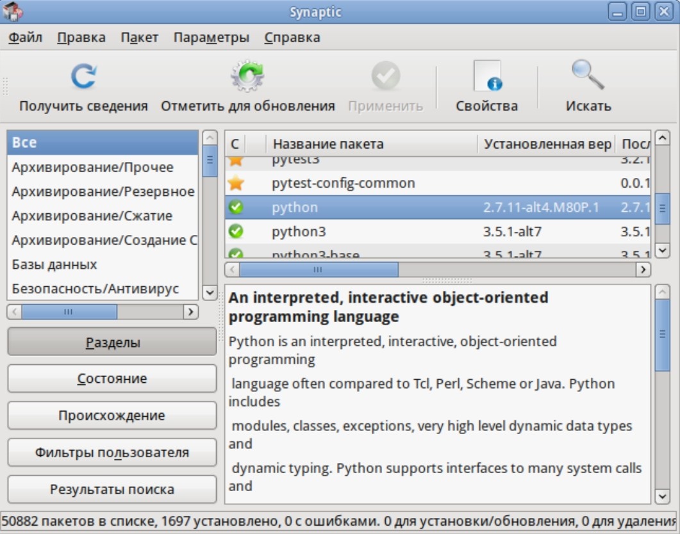Image resolution: width=680 pixels, height=534 pixels.
Task: Open the Параметры menu
Action: pyautogui.click(x=211, y=37)
